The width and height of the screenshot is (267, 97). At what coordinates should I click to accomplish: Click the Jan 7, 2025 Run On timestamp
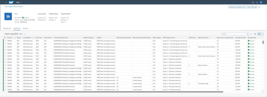[x=27, y=20]
